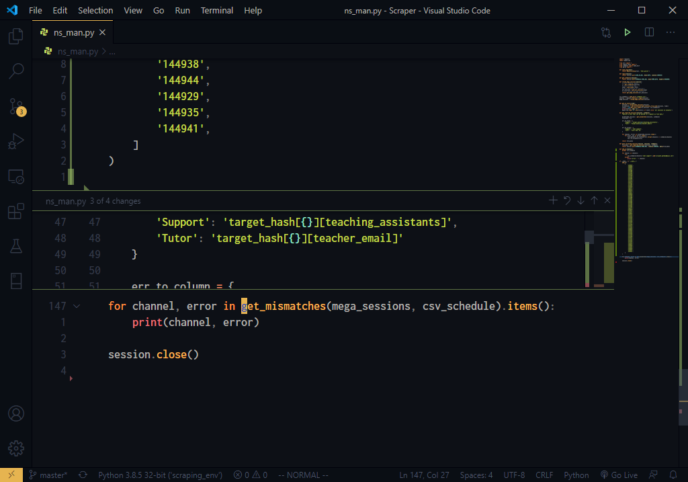The width and height of the screenshot is (688, 482).
Task: Click the peek diff minimap overview
Action: 599,250
